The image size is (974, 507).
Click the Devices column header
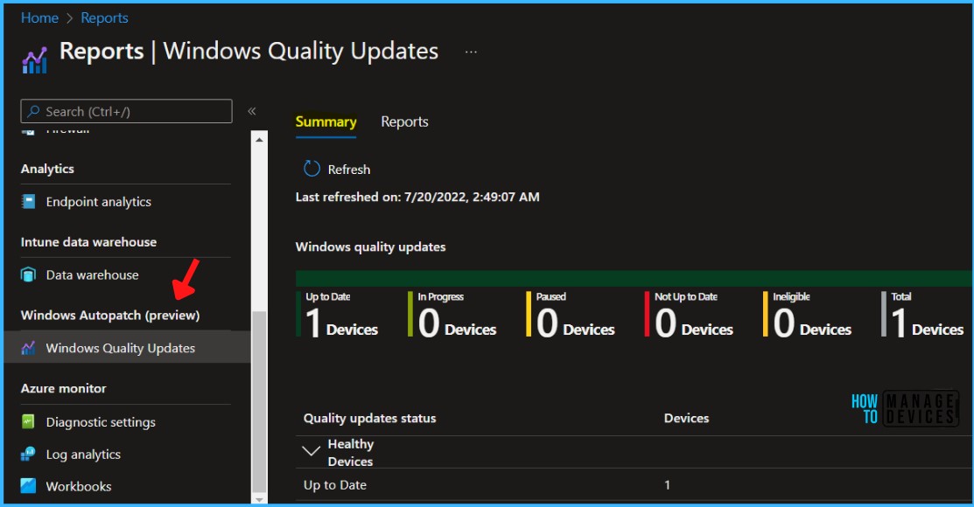[686, 418]
